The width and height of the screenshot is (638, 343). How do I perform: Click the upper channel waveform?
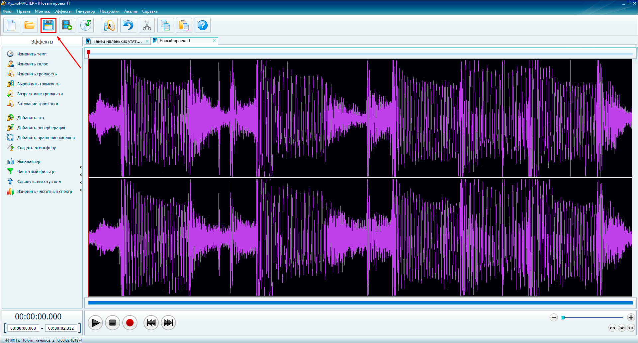[x=360, y=118]
